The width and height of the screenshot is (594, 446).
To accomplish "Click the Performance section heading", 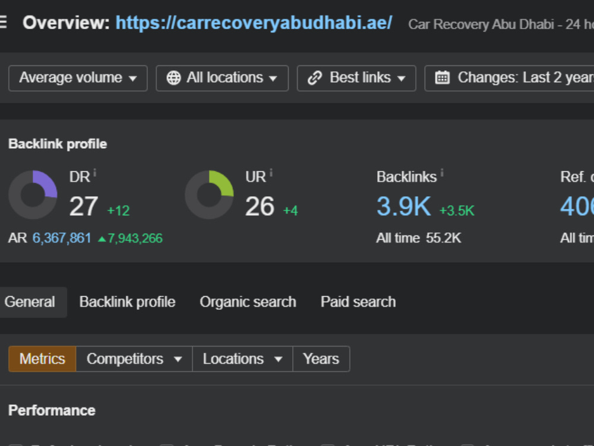I will tap(52, 410).
